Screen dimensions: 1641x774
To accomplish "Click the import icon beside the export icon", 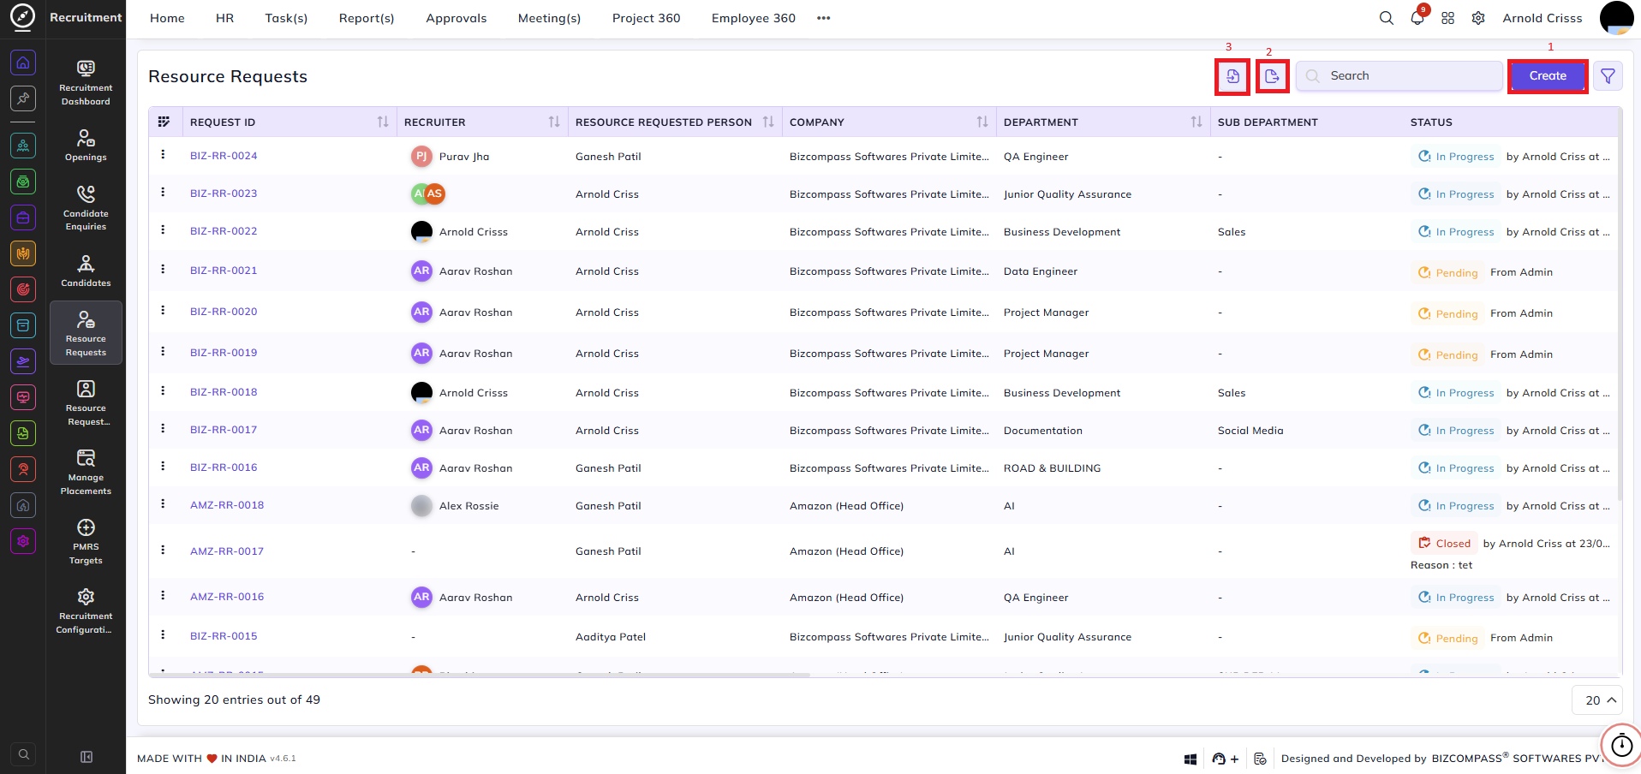I will click(x=1232, y=76).
